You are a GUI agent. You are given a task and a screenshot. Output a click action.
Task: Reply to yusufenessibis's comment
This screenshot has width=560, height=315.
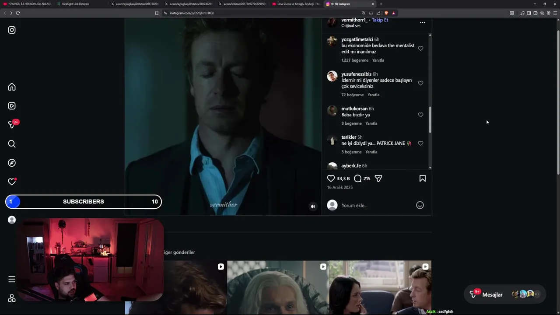pyautogui.click(x=373, y=95)
